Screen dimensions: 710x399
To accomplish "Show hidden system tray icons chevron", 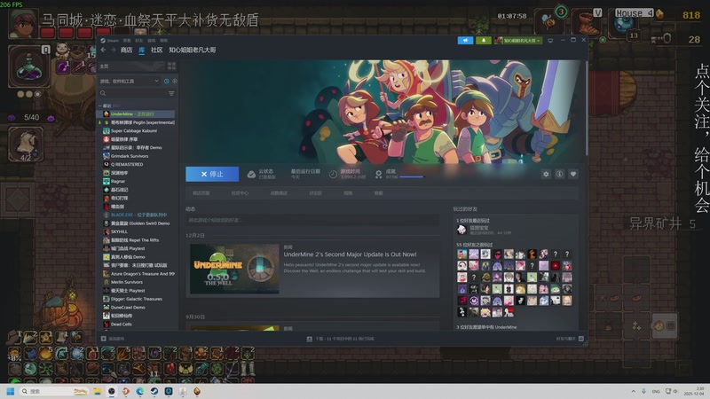I will coord(633,391).
